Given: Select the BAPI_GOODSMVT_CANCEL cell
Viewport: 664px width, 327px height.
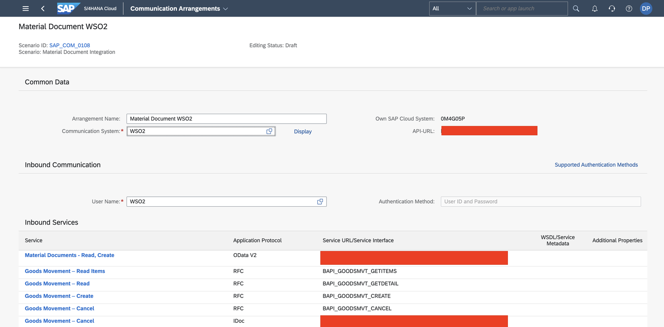Looking at the screenshot, I should (357, 308).
